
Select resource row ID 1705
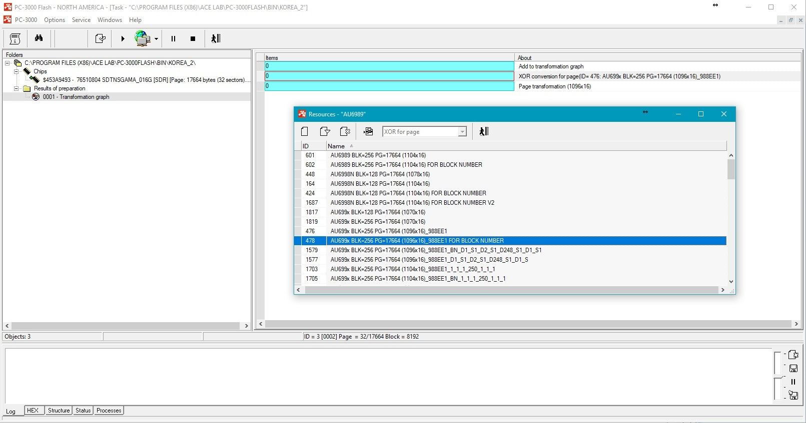510,279
